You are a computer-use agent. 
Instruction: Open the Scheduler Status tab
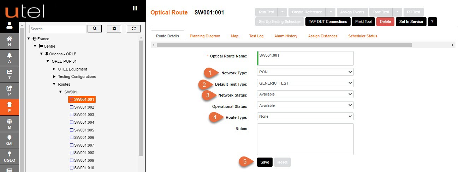click(363, 36)
